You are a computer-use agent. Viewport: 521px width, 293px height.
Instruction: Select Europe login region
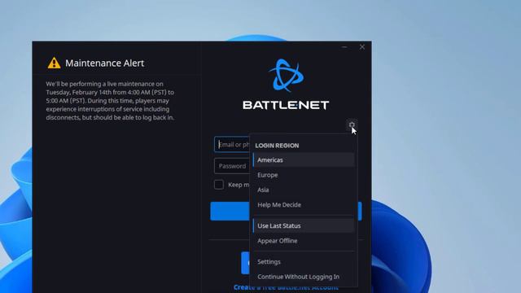pos(304,175)
